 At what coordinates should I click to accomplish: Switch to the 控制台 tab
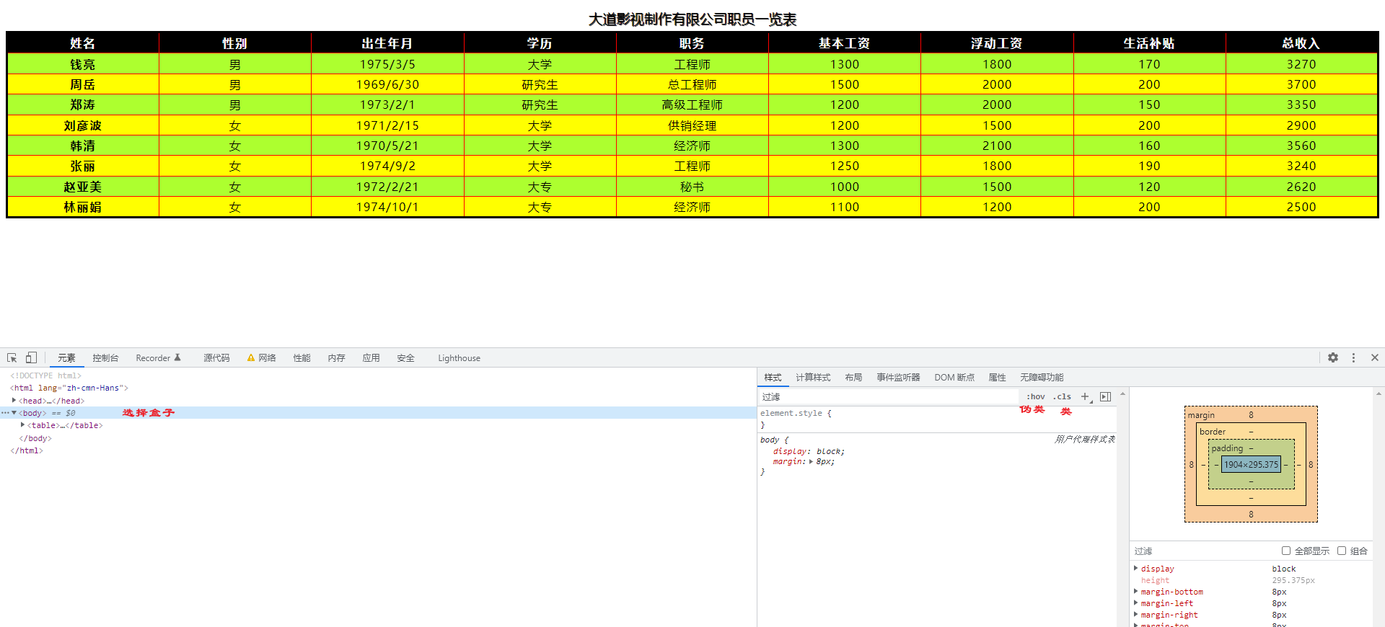(x=105, y=358)
